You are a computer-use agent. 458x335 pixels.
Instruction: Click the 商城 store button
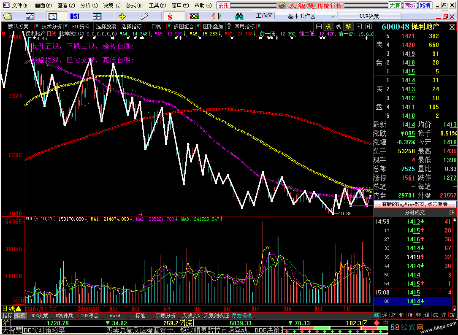(x=410, y=5)
